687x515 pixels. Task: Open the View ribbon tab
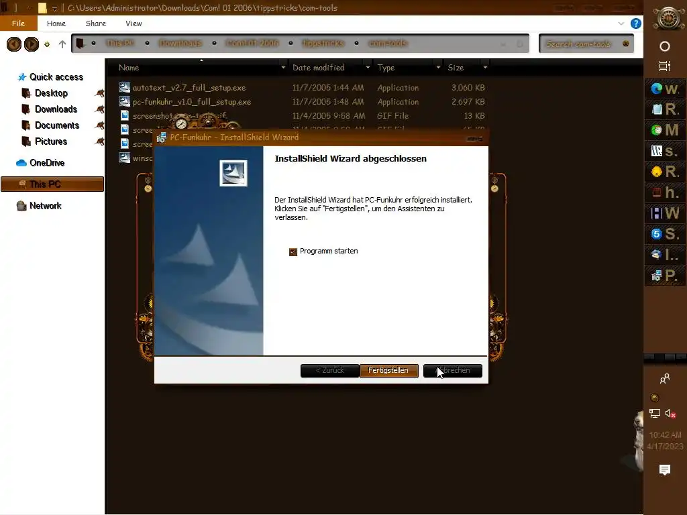(x=134, y=23)
